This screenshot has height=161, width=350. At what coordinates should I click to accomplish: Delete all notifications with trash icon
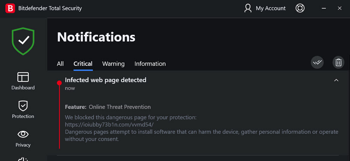tap(338, 62)
